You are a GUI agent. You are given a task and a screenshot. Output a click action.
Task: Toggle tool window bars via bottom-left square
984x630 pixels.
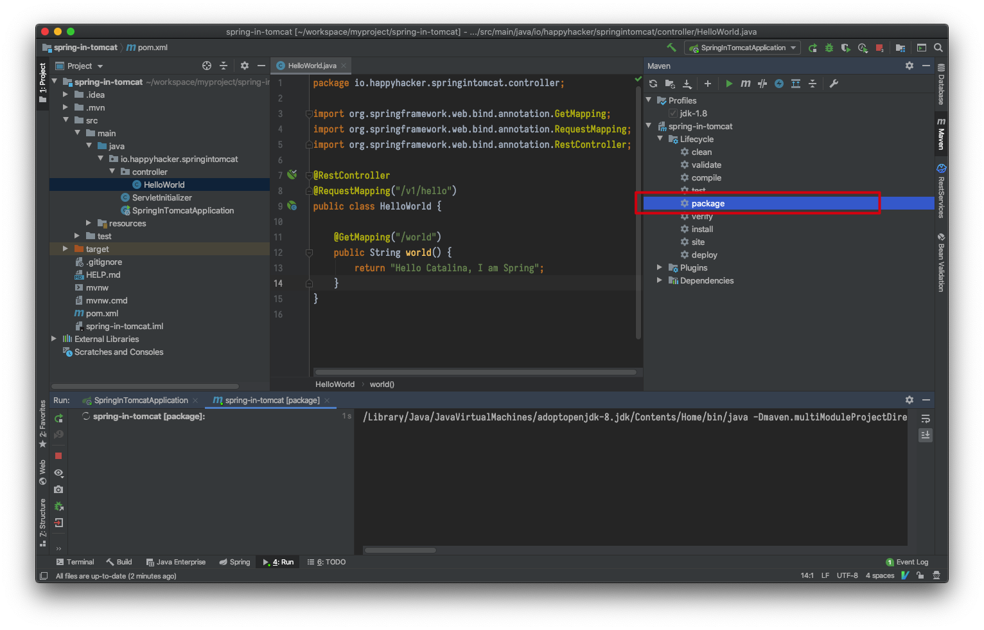pyautogui.click(x=44, y=576)
